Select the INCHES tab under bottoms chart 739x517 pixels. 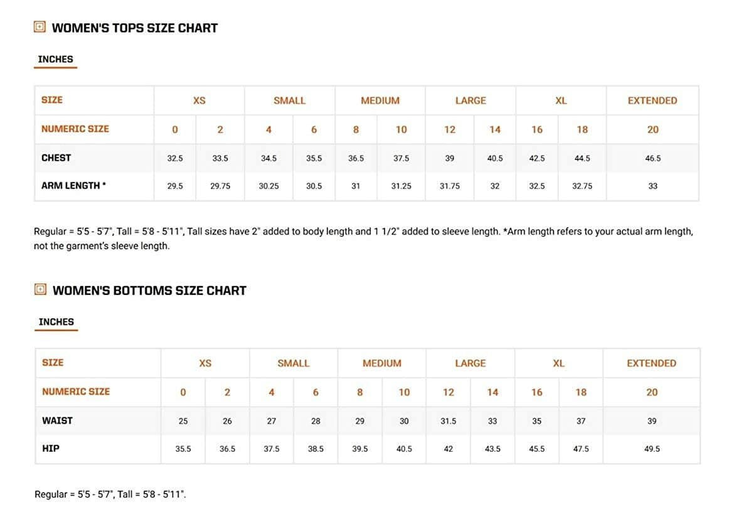point(56,322)
